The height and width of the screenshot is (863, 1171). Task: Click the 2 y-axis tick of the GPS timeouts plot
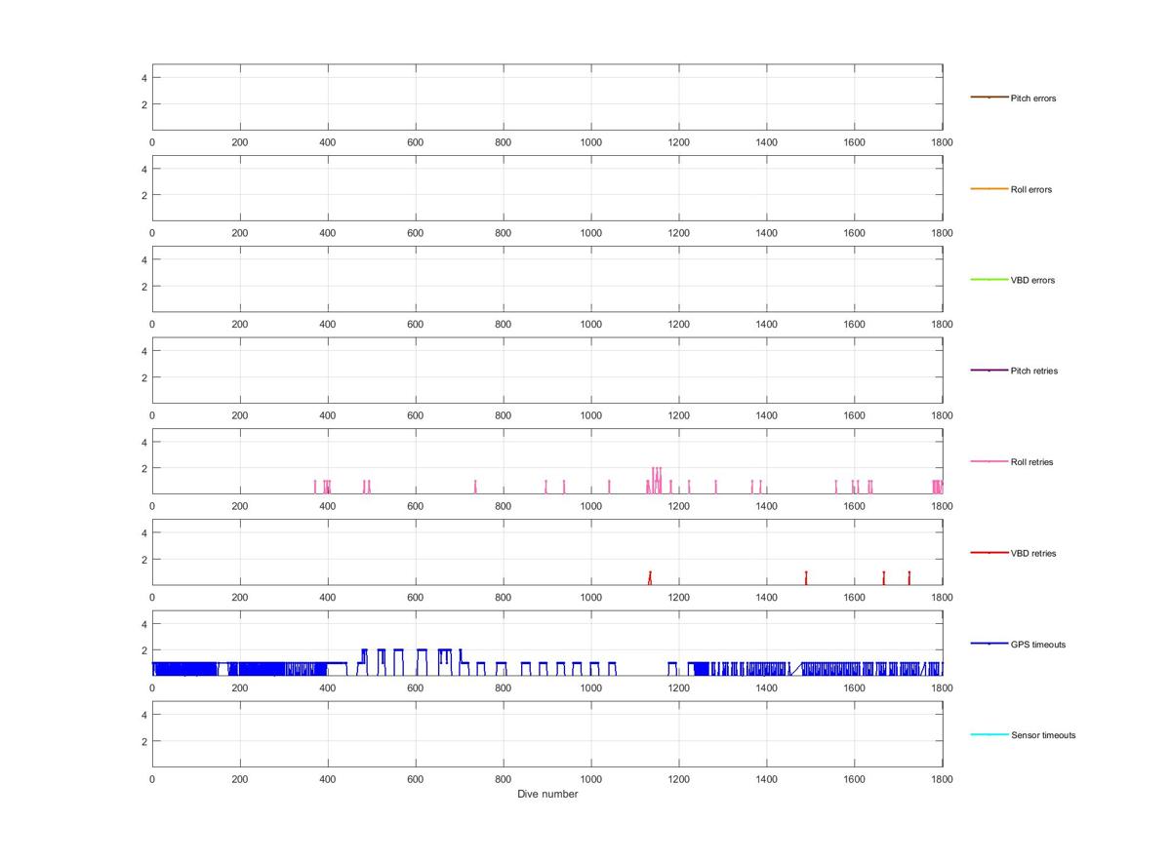143,650
